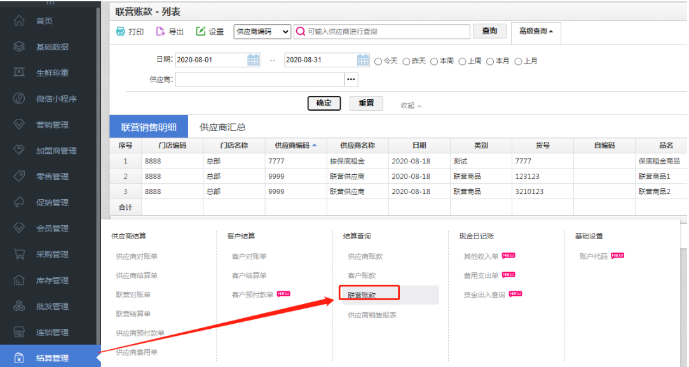Click the 加盟商管理 handshake icon
Screen dimensions: 689x367
19,150
